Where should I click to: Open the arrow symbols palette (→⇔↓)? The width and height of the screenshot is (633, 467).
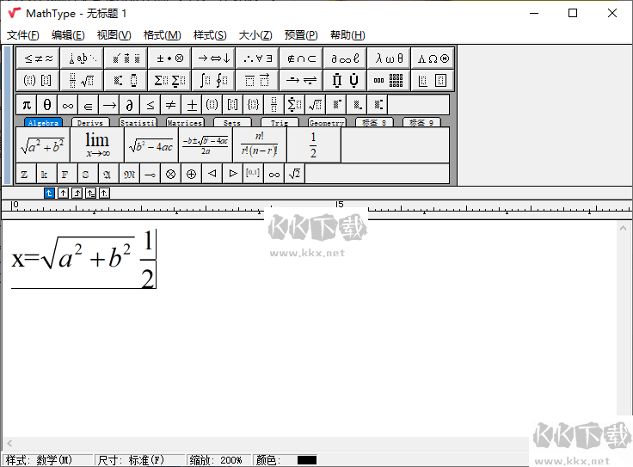[214, 58]
